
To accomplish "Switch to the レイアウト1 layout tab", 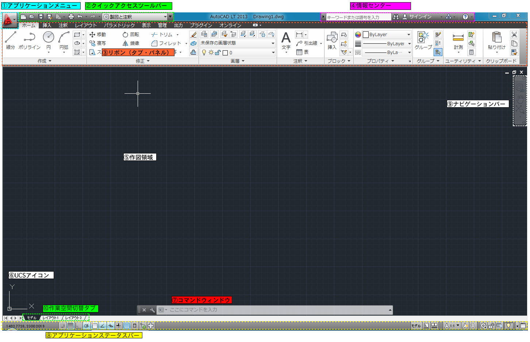I will pos(50,318).
